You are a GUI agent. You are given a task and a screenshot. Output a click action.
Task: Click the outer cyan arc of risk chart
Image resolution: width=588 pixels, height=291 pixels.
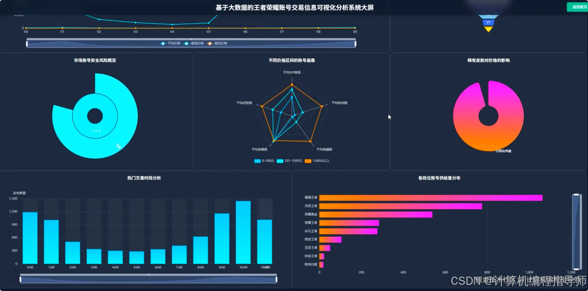pos(127,116)
